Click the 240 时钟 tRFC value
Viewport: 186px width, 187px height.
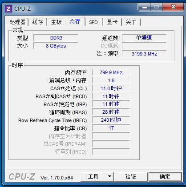(111, 120)
